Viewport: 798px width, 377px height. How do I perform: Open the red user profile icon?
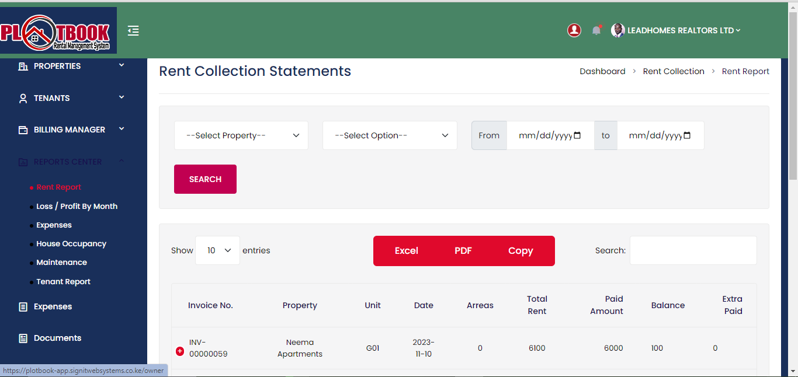tap(574, 30)
